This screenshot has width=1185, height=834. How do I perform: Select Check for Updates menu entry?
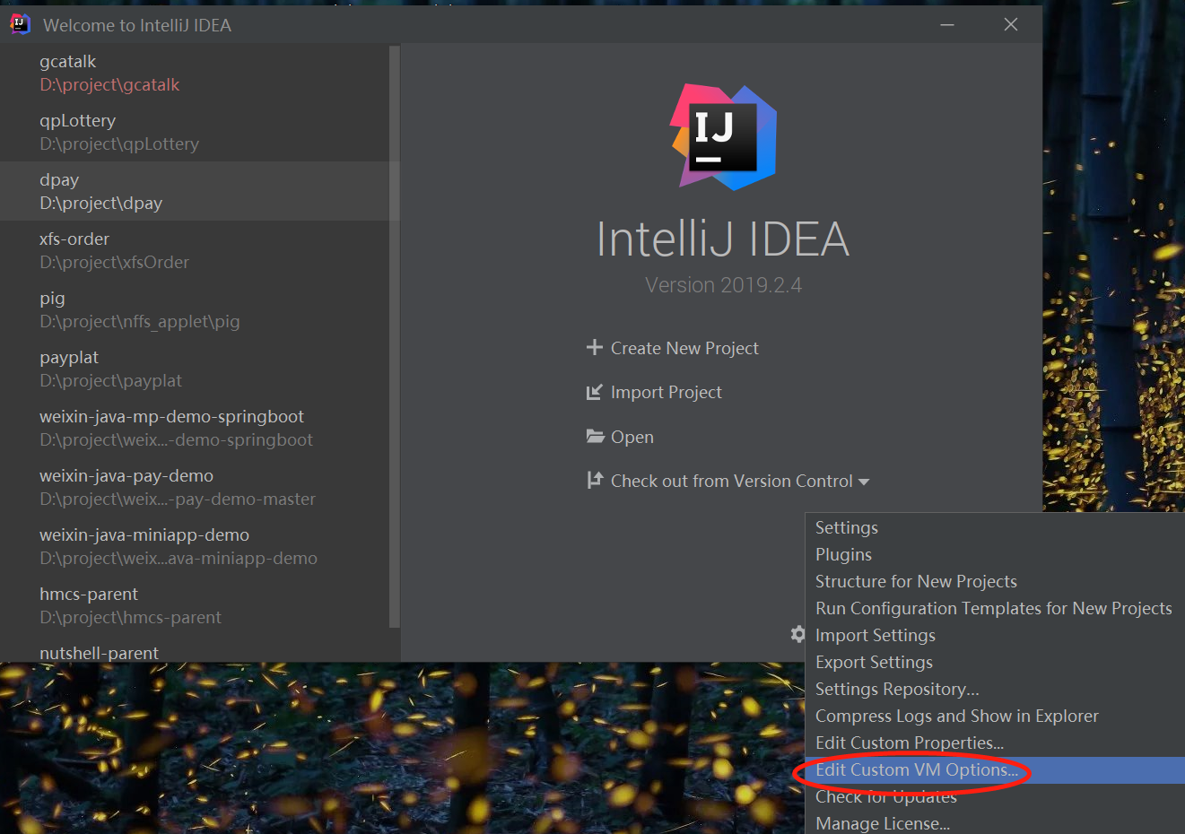click(x=995, y=796)
